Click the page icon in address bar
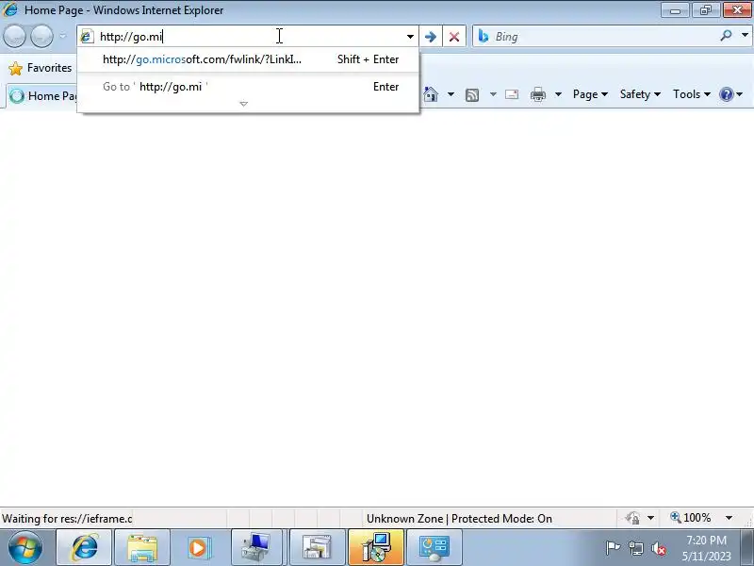Screen dimensions: 754x566 pyautogui.click(x=87, y=36)
